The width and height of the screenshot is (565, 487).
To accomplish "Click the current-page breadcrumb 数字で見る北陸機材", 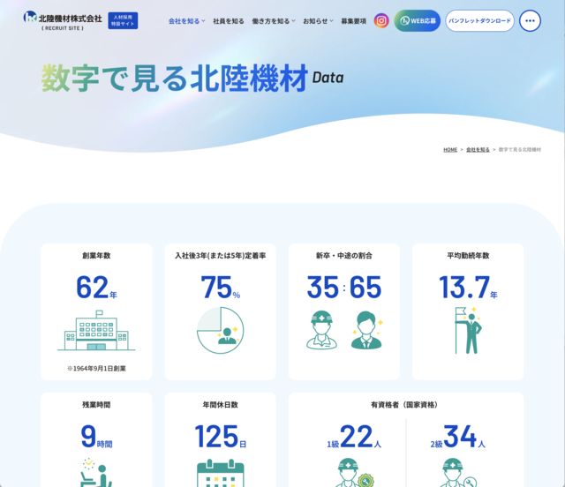I will (x=520, y=149).
